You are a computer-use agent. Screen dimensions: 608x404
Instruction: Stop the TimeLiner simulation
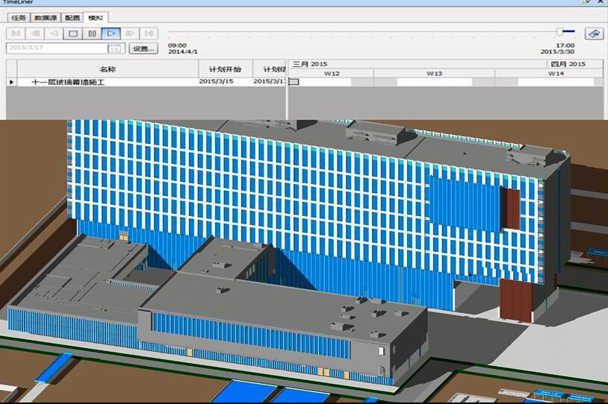pyautogui.click(x=73, y=34)
